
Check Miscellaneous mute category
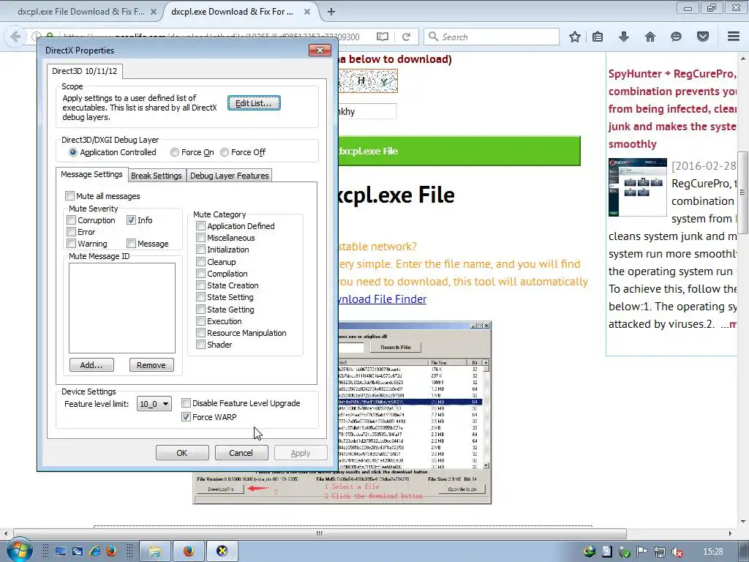pyautogui.click(x=201, y=238)
